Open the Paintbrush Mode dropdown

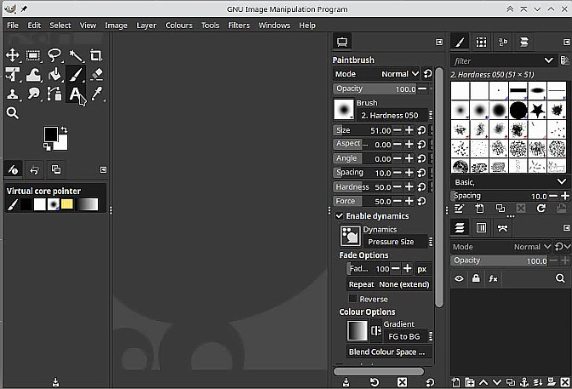[376, 74]
